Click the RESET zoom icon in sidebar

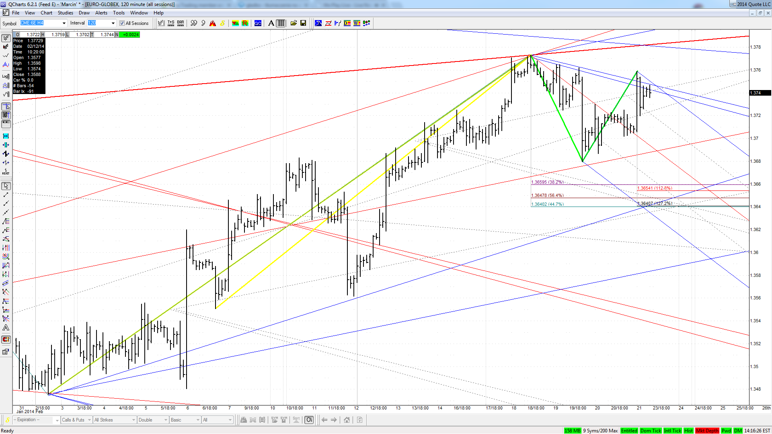[x=6, y=172]
